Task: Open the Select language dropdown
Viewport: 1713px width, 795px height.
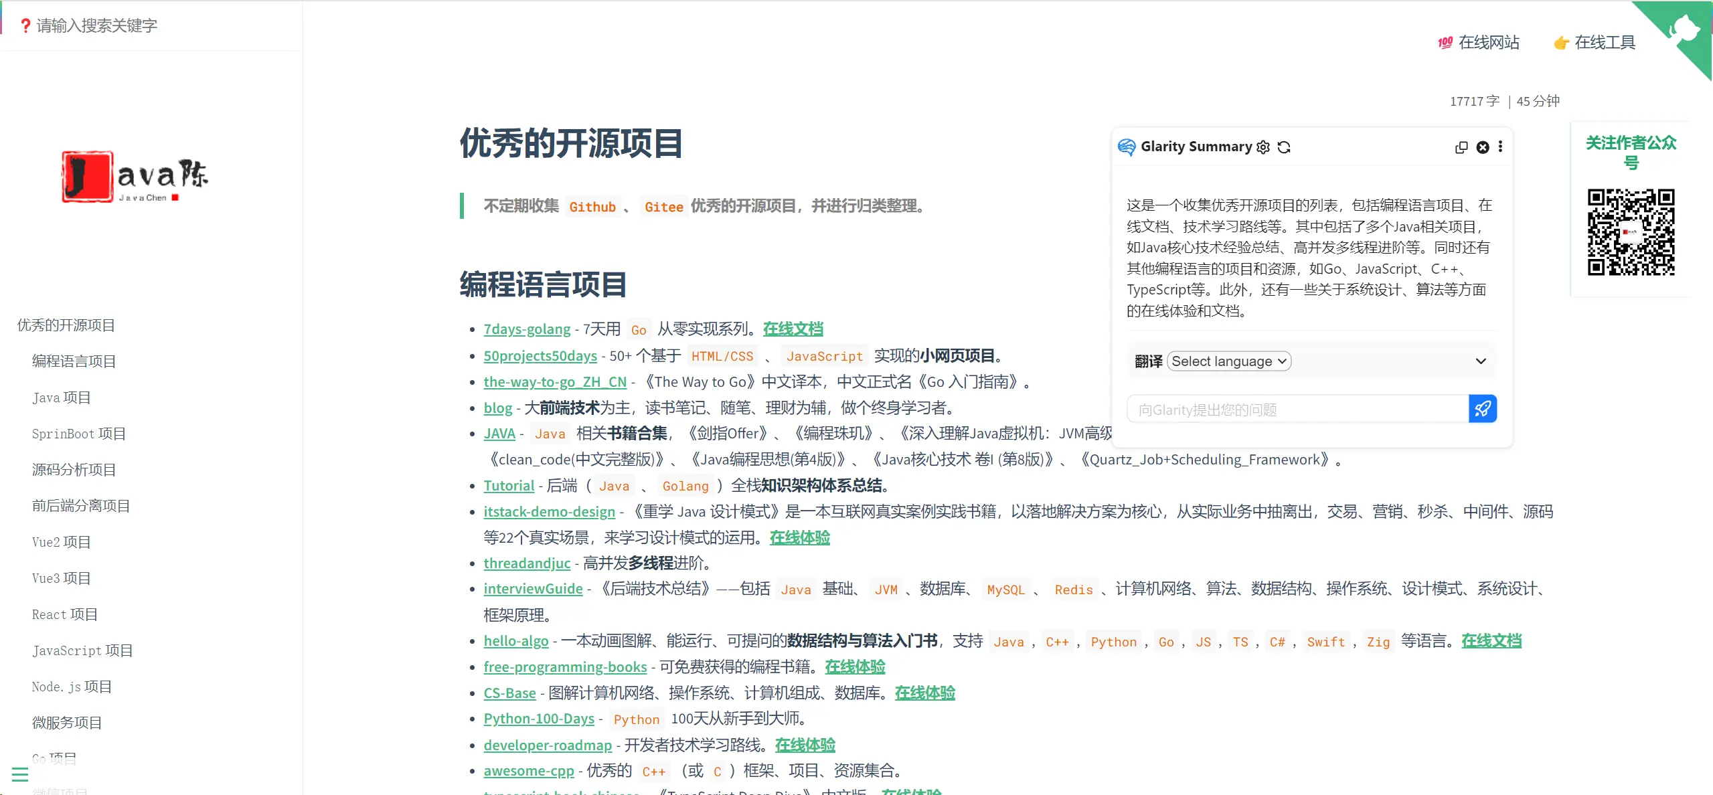Action: (1228, 361)
